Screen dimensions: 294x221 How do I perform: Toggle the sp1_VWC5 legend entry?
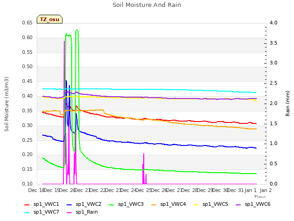[x=211, y=204]
